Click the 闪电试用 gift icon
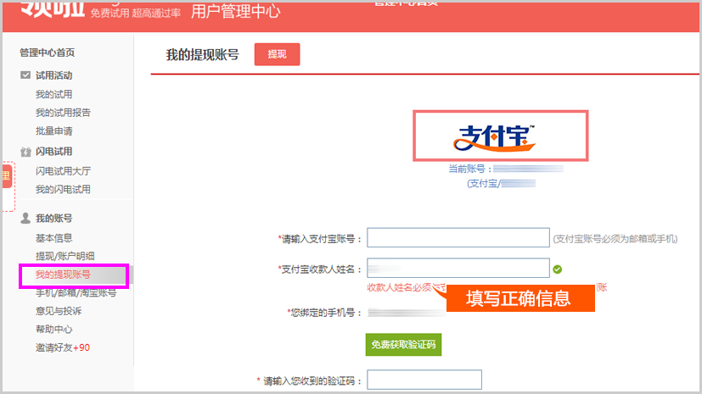The width and height of the screenshot is (702, 394). pyautogui.click(x=25, y=152)
